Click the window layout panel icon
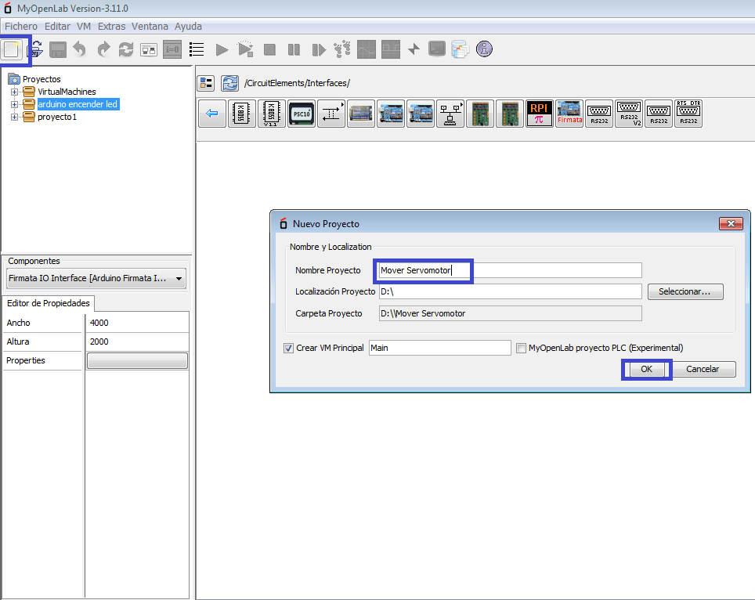Viewport: 755px width, 600px height. point(149,49)
